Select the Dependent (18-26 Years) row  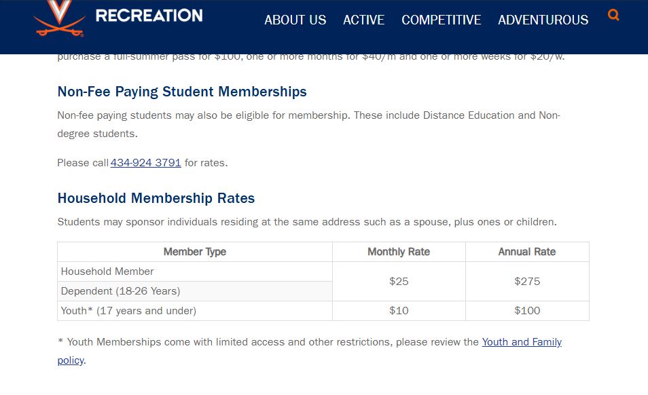pyautogui.click(x=195, y=291)
